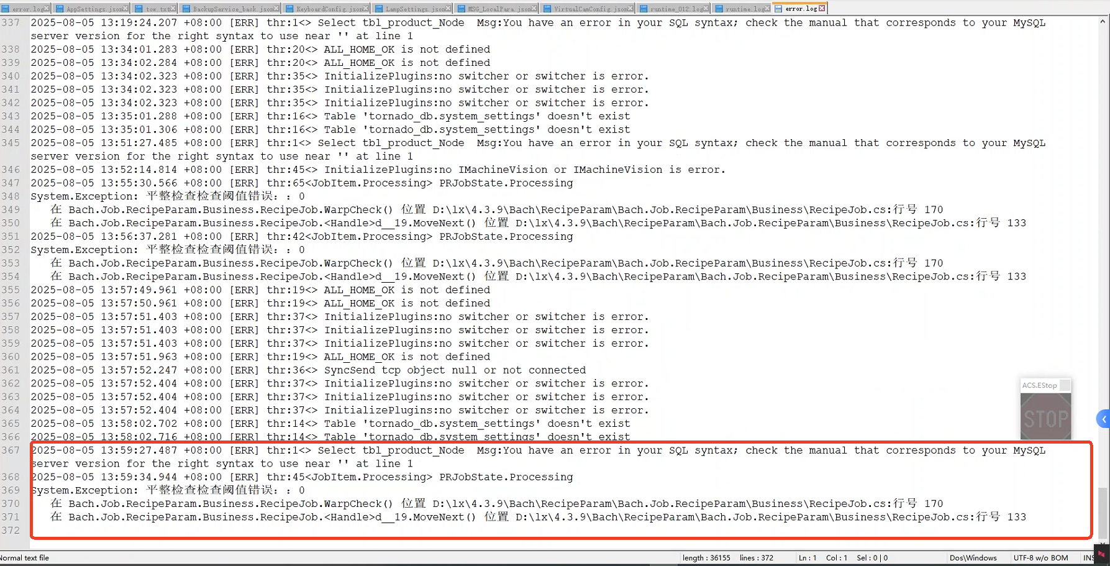Click the UTF-8 w/o BOM encoding indicator
1110x566 pixels.
[1040, 558]
